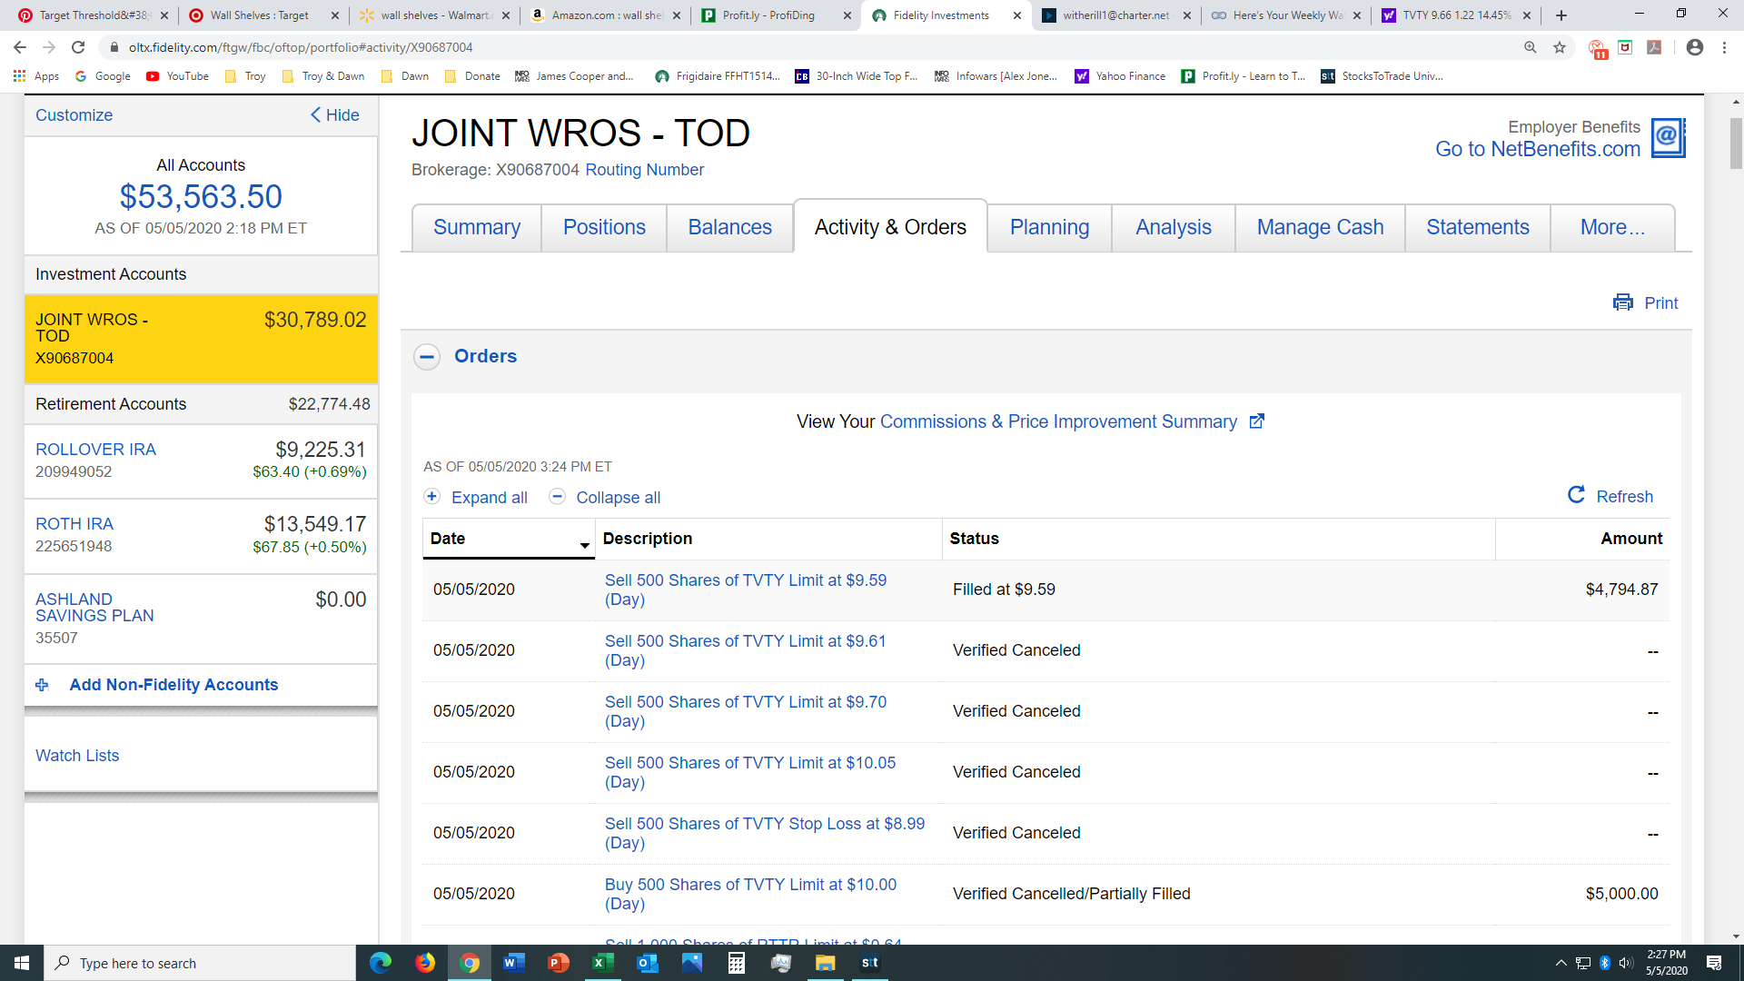Open the Calculator taskbar icon
This screenshot has height=981, width=1744.
coord(737,963)
